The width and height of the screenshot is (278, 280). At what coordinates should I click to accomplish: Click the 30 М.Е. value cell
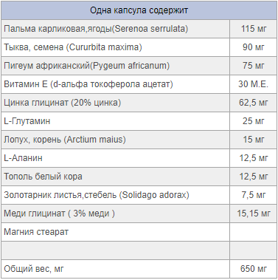(x=254, y=84)
